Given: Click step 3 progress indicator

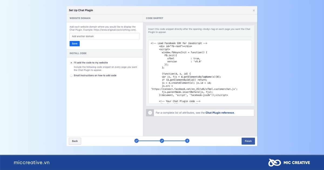Looking at the screenshot, I should coord(187,141).
